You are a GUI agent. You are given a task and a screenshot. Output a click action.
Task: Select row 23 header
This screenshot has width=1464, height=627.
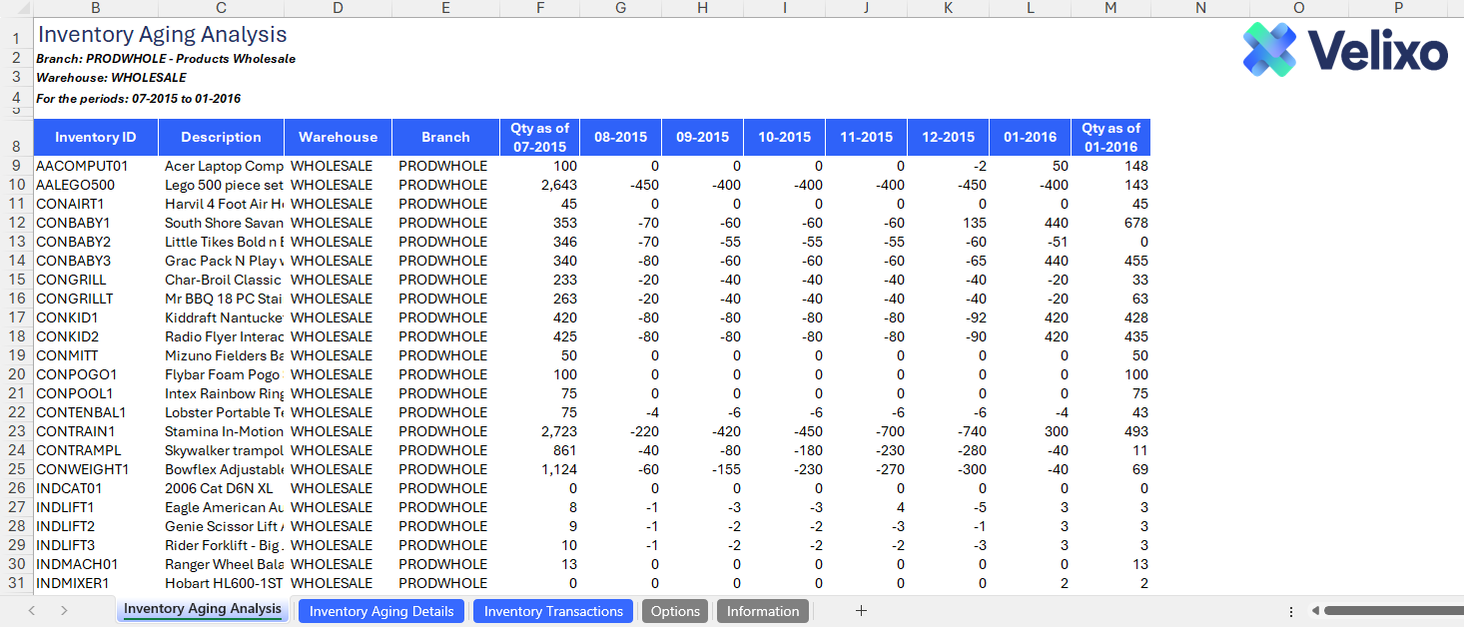click(x=16, y=431)
